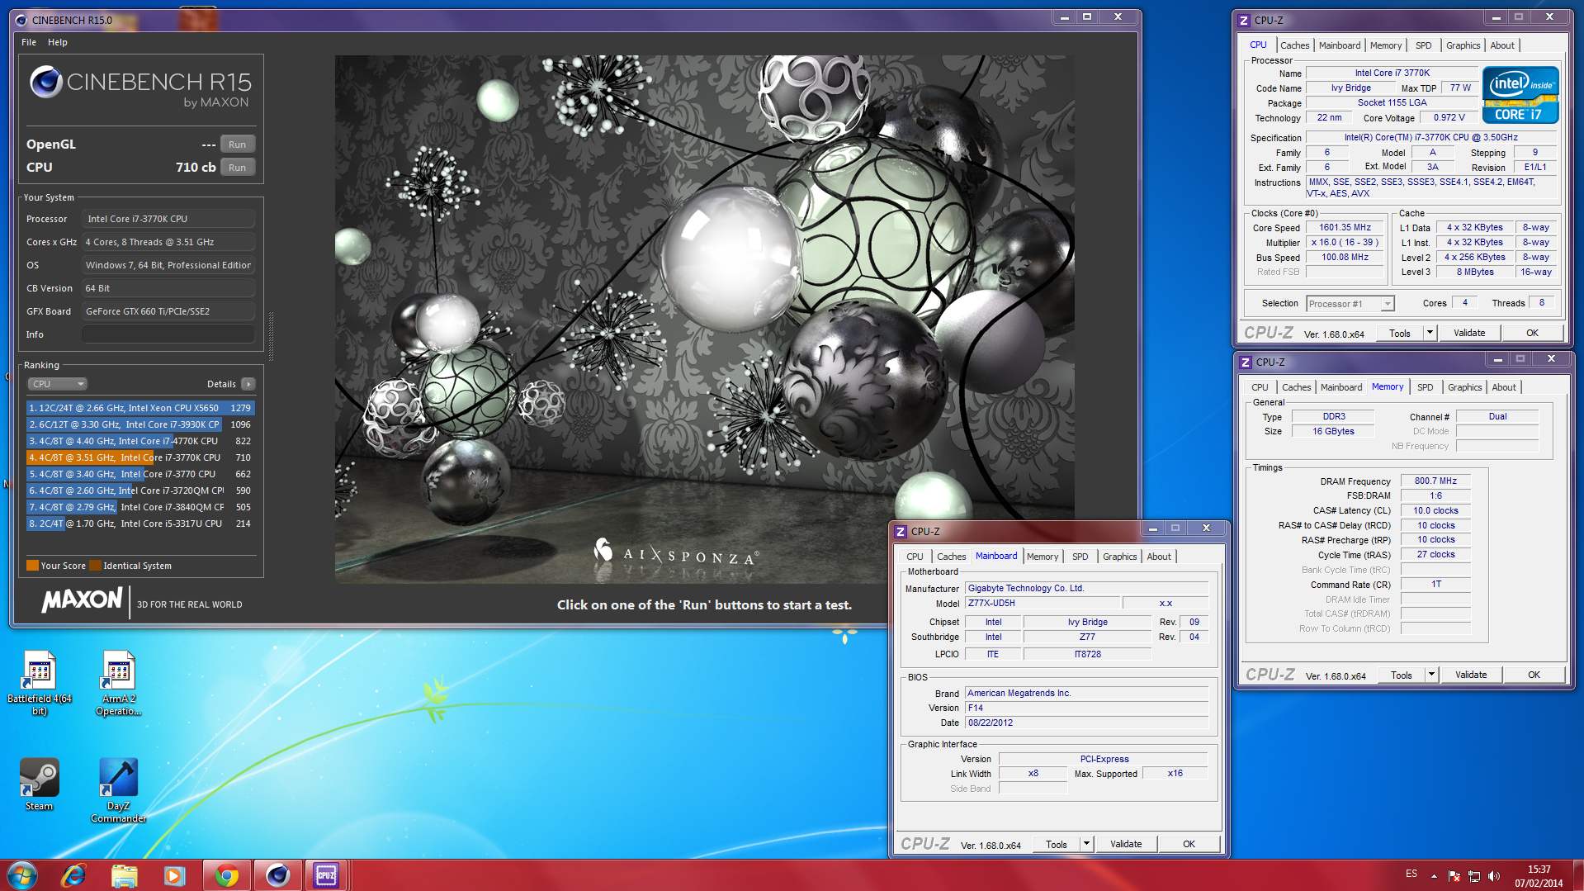
Task: Expand Tools dropdown arrow in Mainboard CPU-Z
Action: 1086,844
